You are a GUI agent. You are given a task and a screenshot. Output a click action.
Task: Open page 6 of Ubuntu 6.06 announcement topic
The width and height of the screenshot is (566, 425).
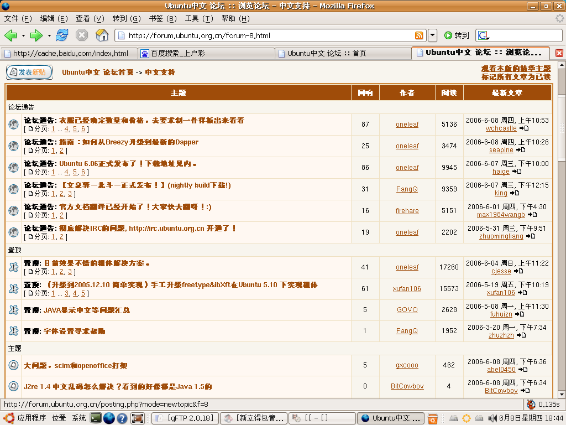coord(83,173)
